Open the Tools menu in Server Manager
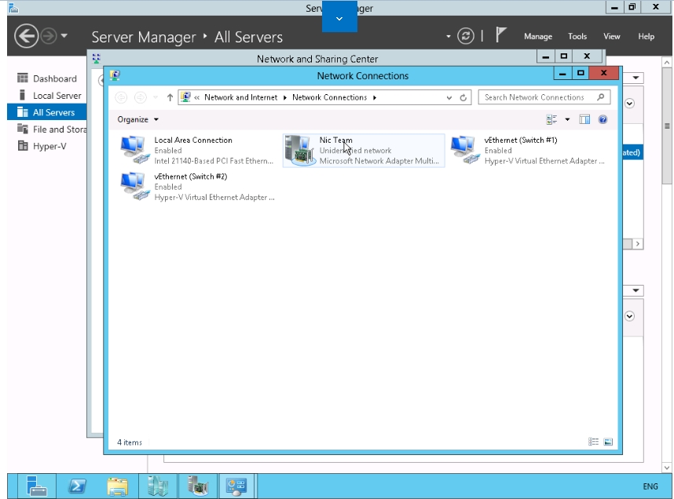Image resolution: width=674 pixels, height=499 pixels. [x=577, y=37]
